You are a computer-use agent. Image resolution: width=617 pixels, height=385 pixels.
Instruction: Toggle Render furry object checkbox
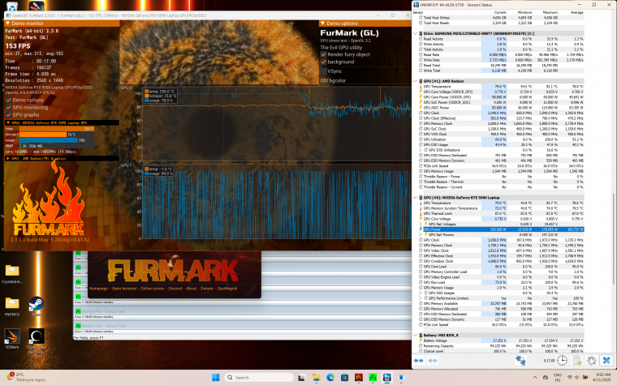(323, 54)
